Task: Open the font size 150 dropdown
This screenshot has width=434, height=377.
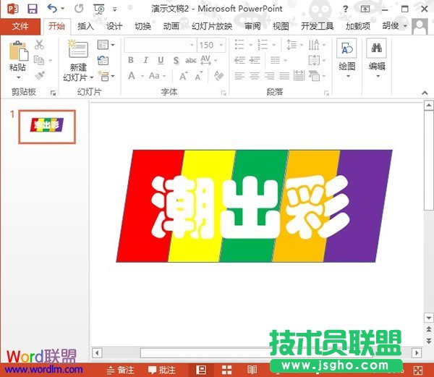Action: (x=221, y=45)
